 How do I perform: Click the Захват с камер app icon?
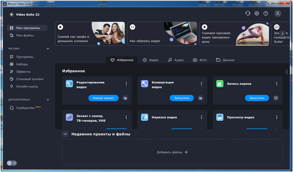[x=69, y=117]
